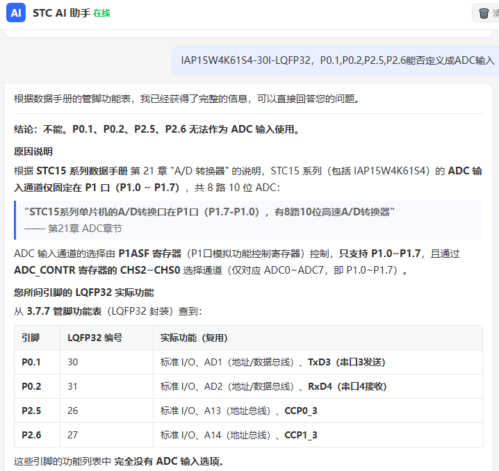Viewport: 499px width, 471px height.
Task: Click the RxD4（串口4接收）function text
Action: point(347,386)
